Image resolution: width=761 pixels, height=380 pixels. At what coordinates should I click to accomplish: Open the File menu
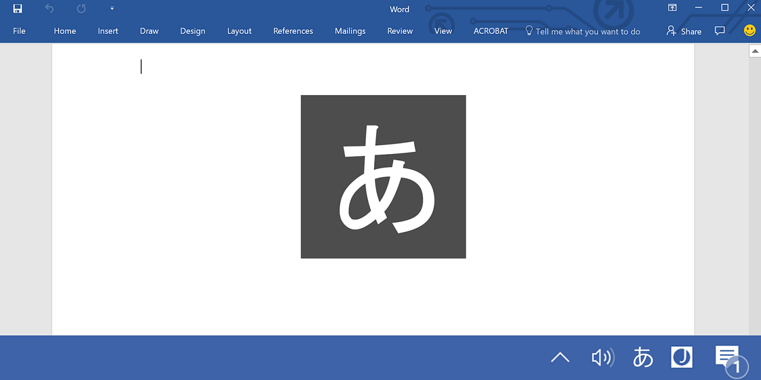pyautogui.click(x=19, y=31)
